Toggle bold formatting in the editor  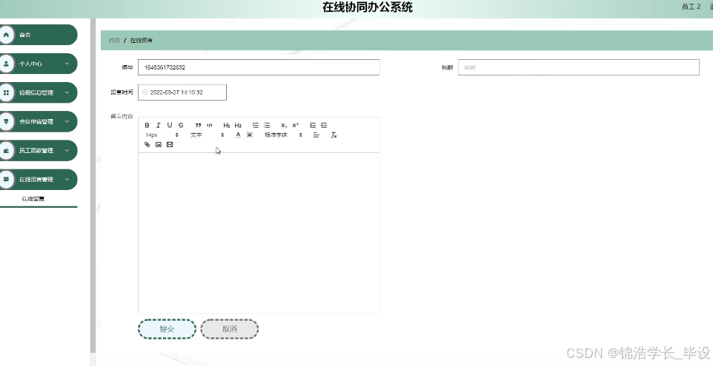[147, 125]
